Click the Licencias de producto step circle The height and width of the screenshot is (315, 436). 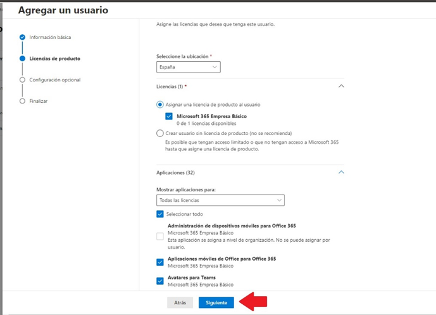pyautogui.click(x=23, y=59)
